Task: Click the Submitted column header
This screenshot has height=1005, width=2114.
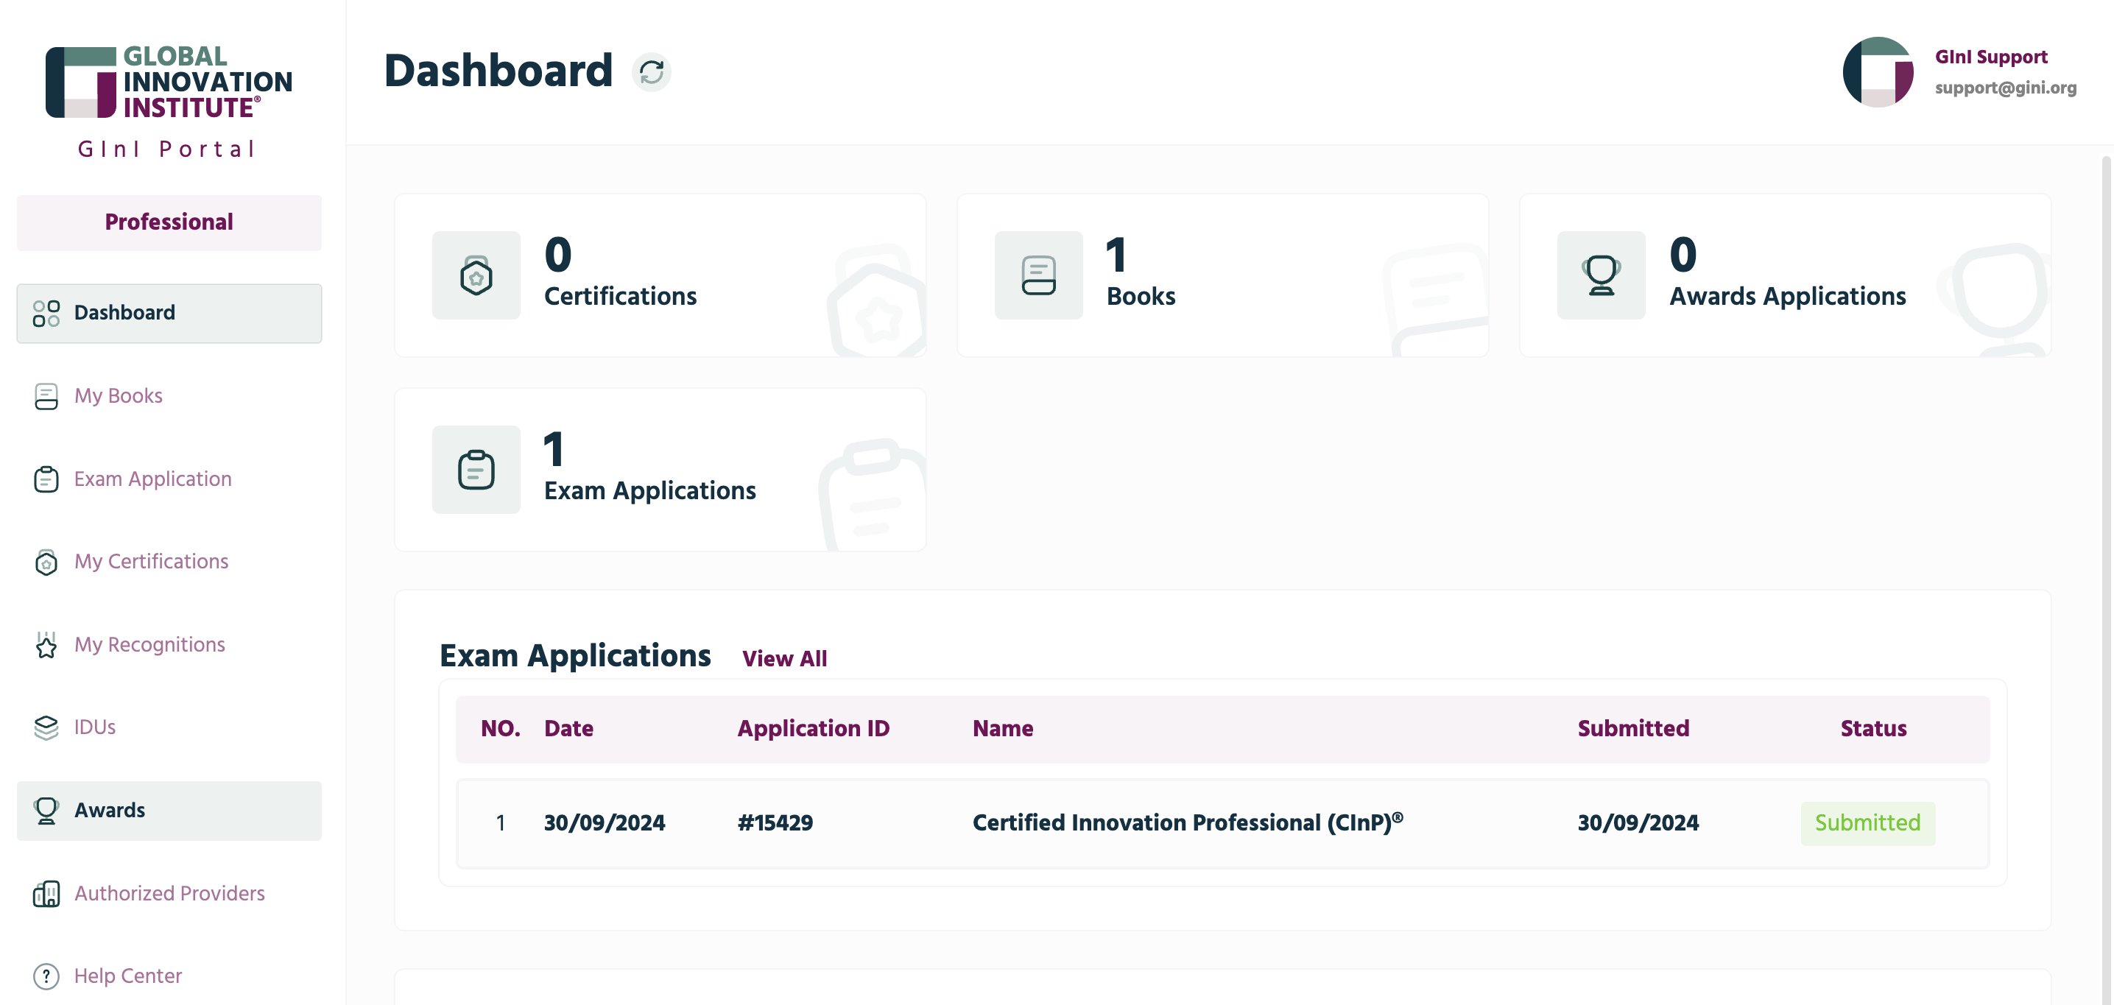Action: click(1633, 728)
